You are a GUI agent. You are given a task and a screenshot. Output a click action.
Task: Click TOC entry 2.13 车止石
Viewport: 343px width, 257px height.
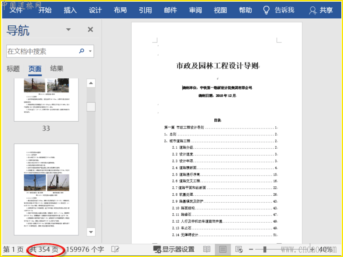click(225, 228)
